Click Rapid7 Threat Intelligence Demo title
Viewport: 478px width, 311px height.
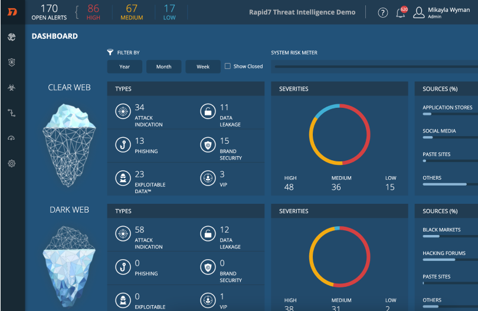(x=302, y=12)
